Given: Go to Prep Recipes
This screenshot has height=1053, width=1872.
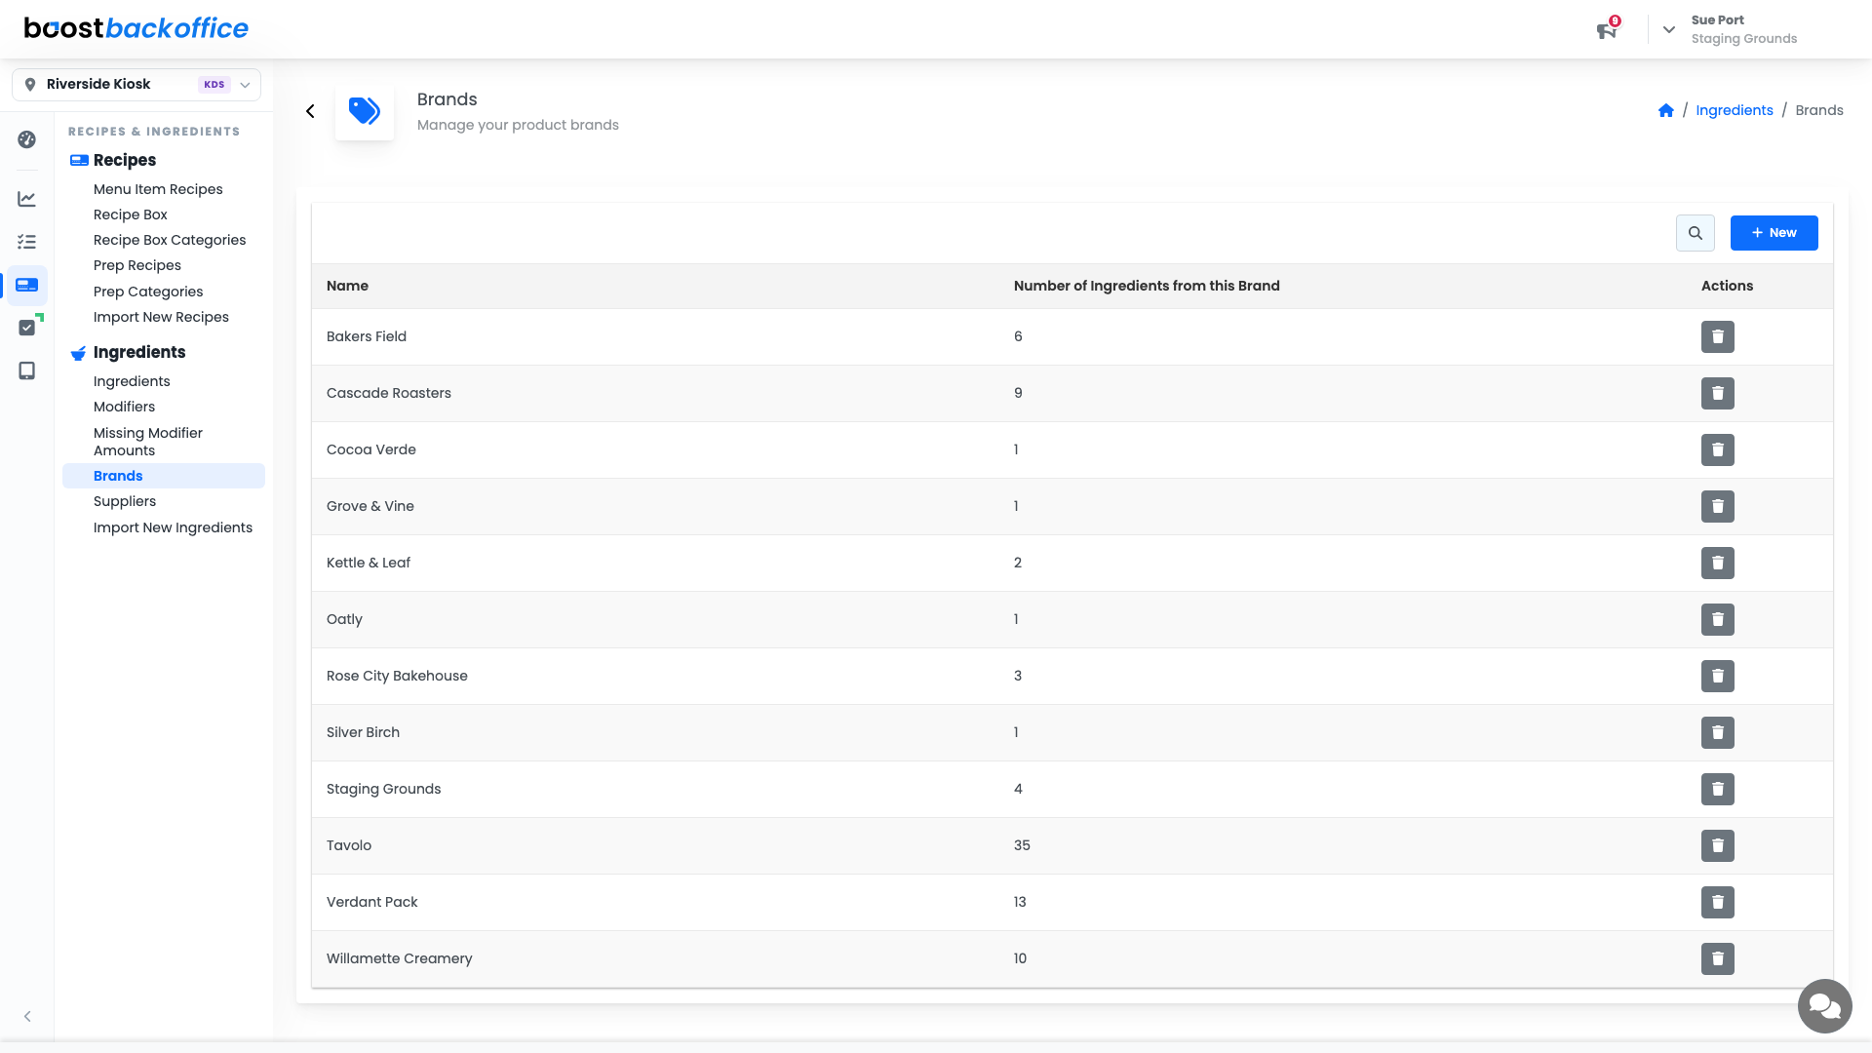Looking at the screenshot, I should click(137, 265).
